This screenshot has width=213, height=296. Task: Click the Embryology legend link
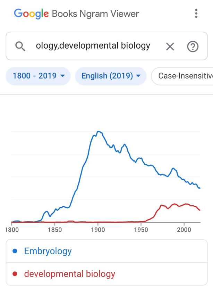coord(48,251)
